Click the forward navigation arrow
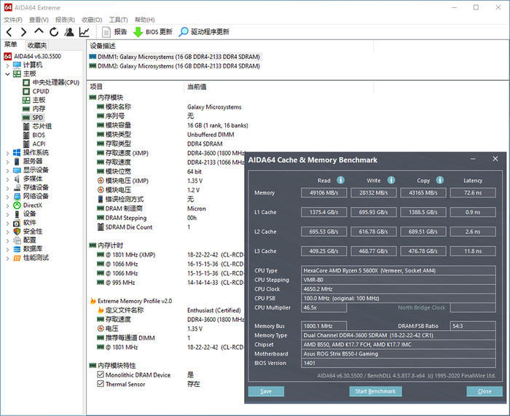The image size is (510, 416). [x=23, y=32]
